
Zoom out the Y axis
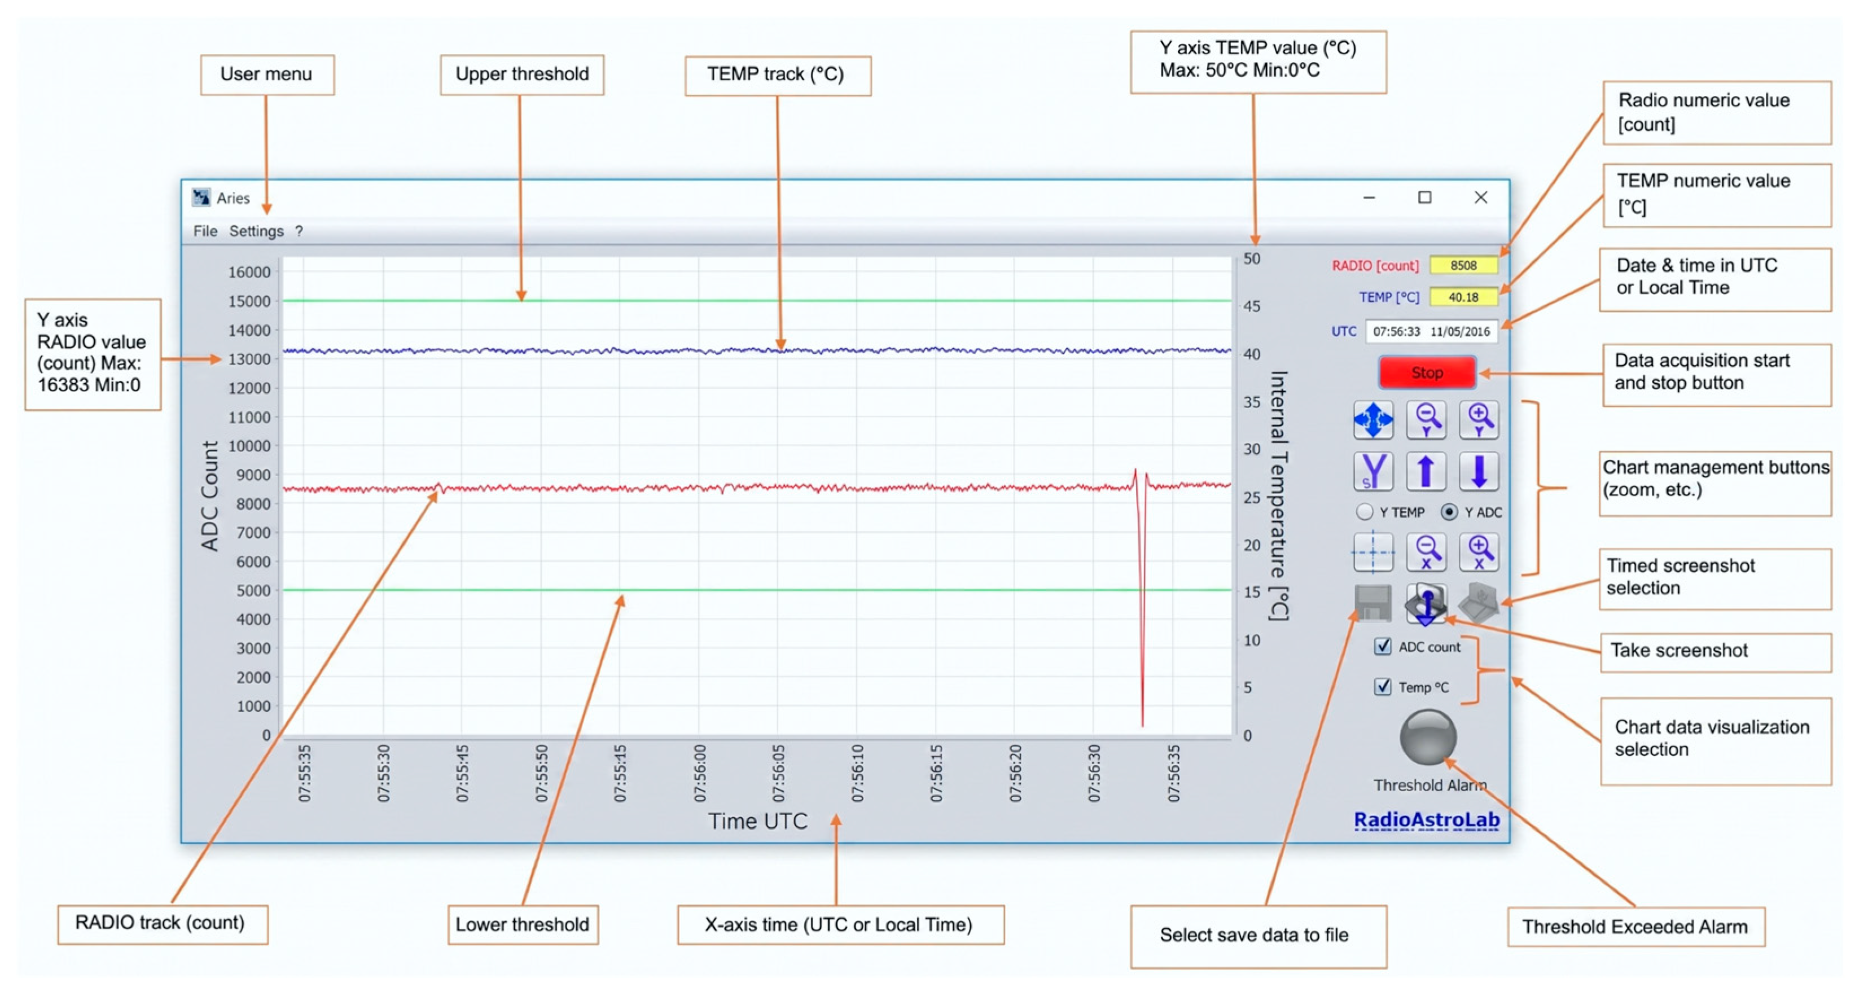pos(1426,420)
